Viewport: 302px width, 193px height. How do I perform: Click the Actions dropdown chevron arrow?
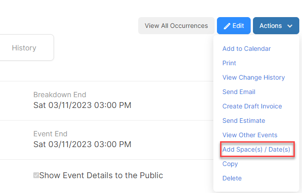290,26
